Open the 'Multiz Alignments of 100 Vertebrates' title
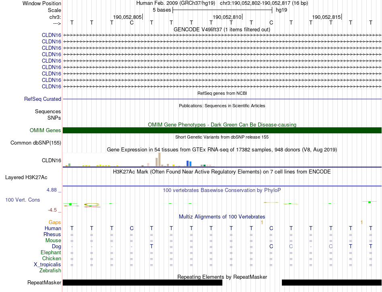 222,216
